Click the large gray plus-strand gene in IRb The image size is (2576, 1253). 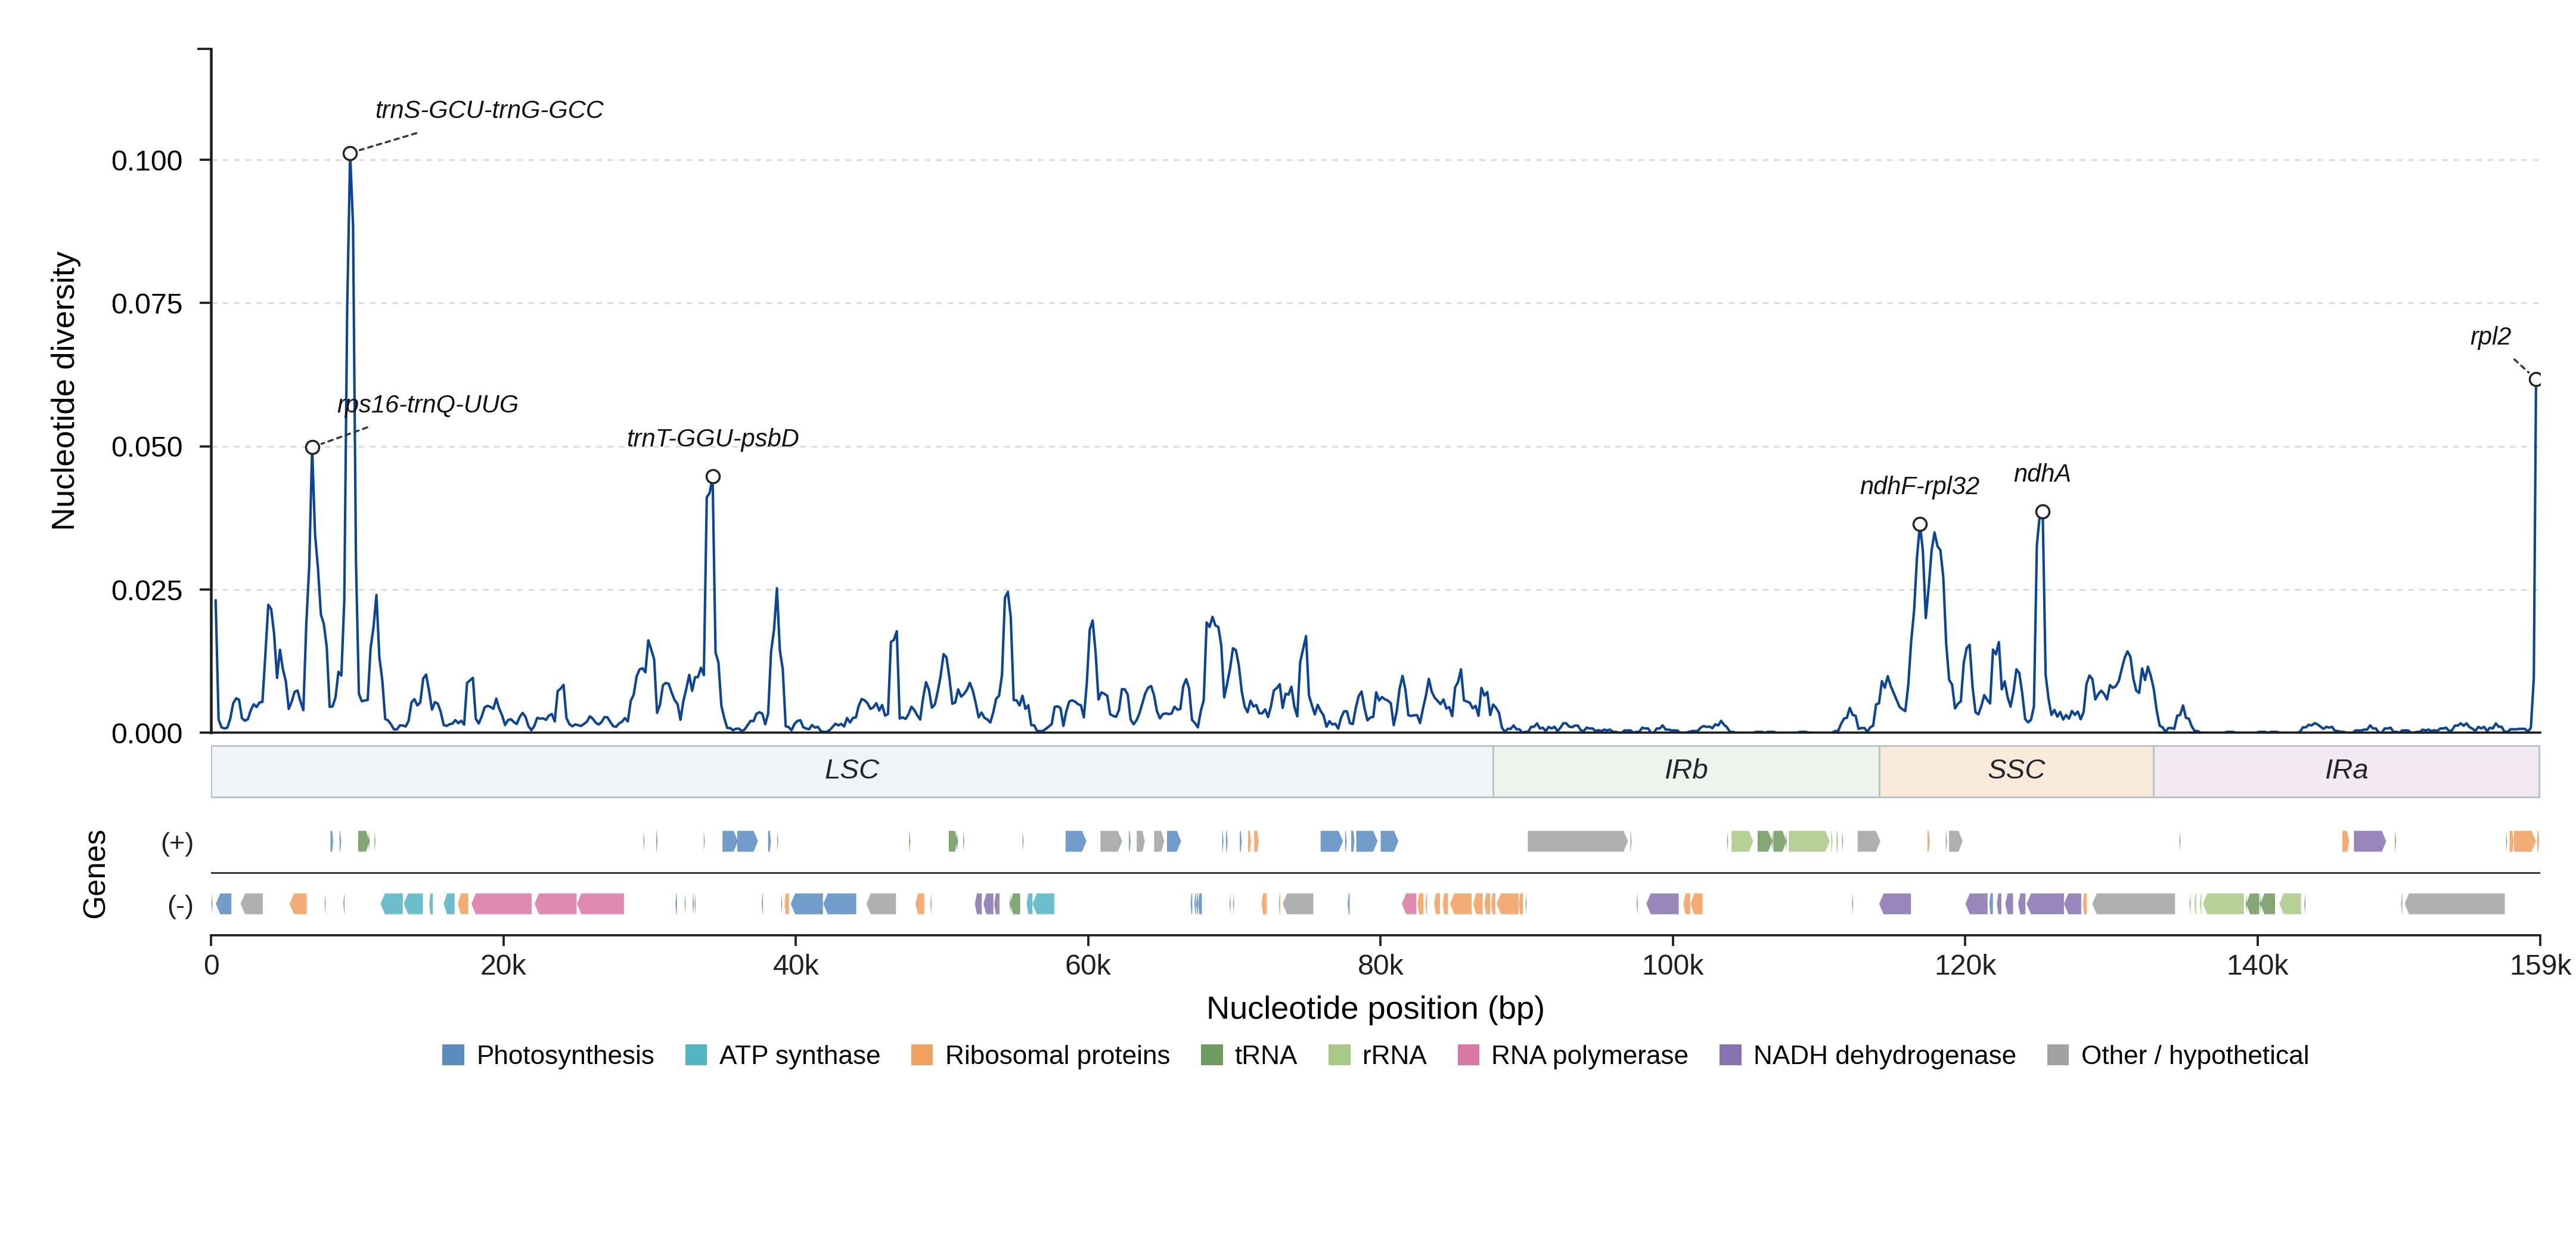(x=1578, y=842)
